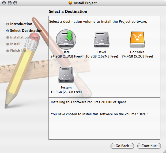Select the orange Gonzales FireWire drive icon
The width and height of the screenshot is (166, 153).
137,40
